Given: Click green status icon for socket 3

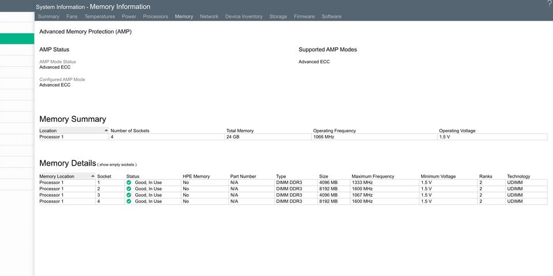Looking at the screenshot, I should tap(129, 195).
